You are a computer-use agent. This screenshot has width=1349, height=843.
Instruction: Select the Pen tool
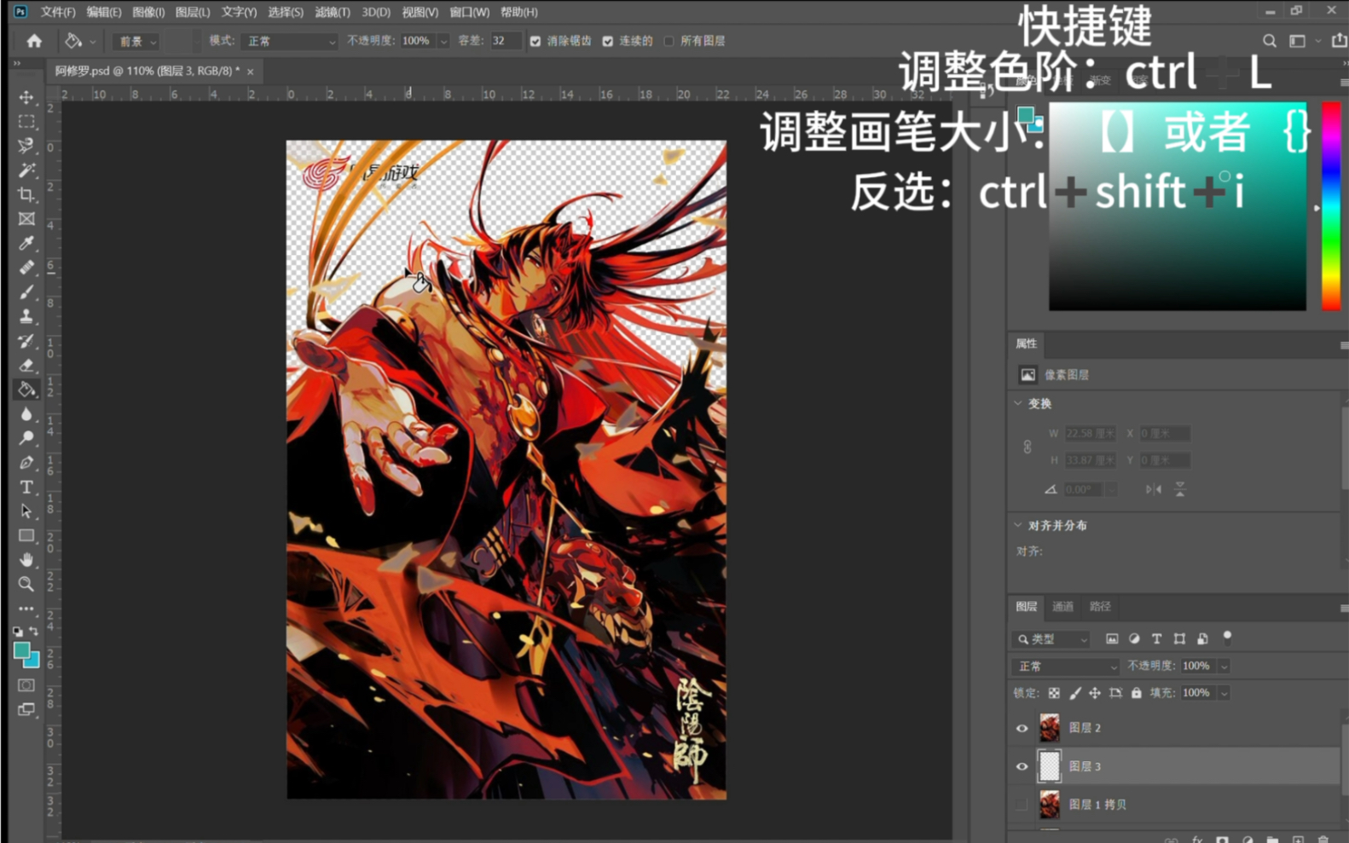click(26, 463)
